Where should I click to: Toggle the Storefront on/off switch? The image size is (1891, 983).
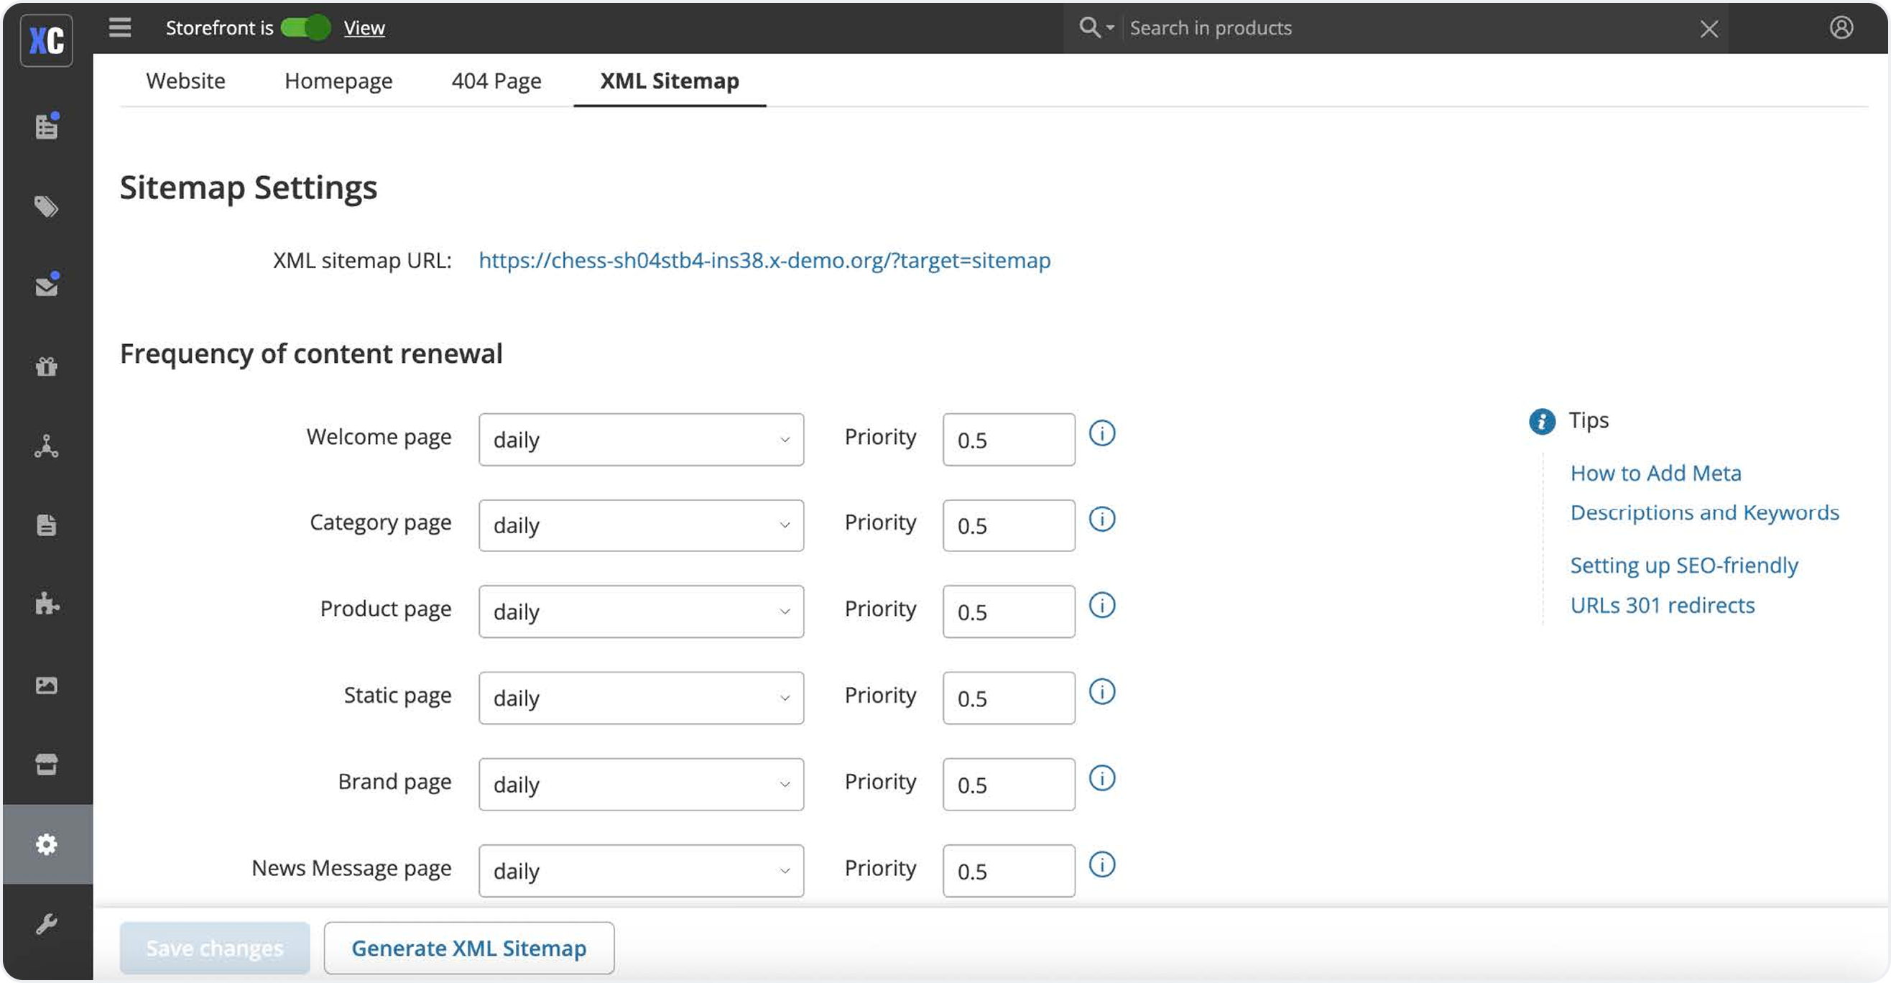305,28
